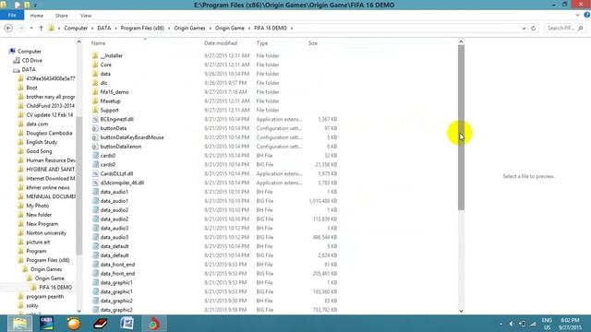
Task: Select FIFA 16 DEMO in navigation tree
Action: click(55, 287)
